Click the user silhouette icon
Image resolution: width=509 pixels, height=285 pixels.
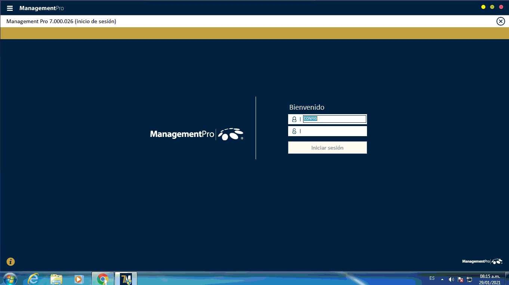(294, 119)
